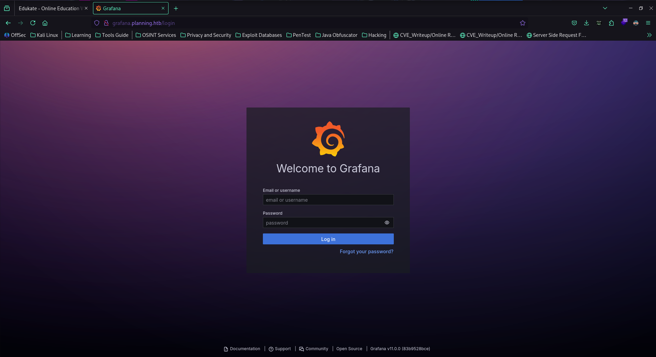This screenshot has height=357, width=656.
Task: Bookmark this page with star icon
Action: [522, 23]
